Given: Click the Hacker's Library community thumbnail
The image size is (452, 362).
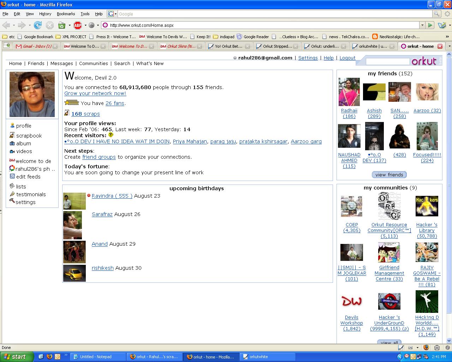Looking at the screenshot, I should [427, 206].
